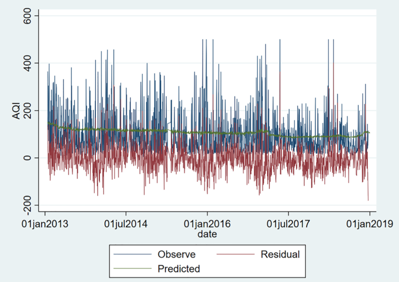The width and height of the screenshot is (399, 282).
Task: Click the Observe legend label
Action: pyautogui.click(x=176, y=254)
